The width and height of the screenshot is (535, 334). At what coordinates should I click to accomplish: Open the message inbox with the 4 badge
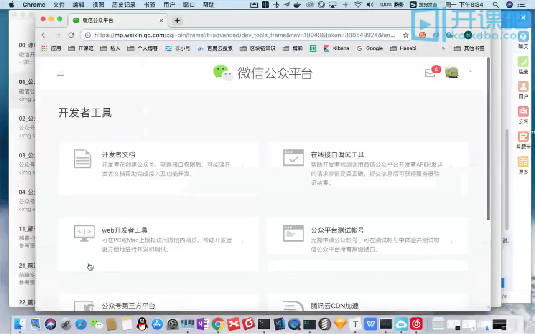click(430, 73)
